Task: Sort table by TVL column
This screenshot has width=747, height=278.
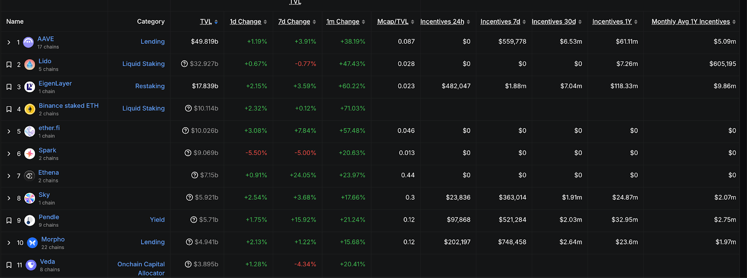Action: [209, 22]
